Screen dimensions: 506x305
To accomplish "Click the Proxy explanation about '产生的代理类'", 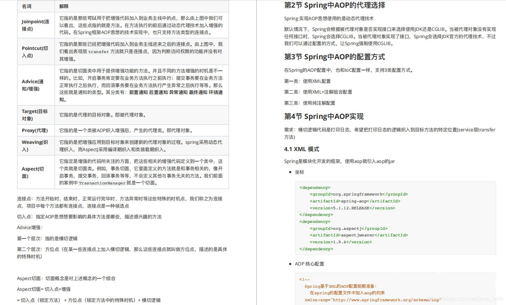I will [126, 130].
